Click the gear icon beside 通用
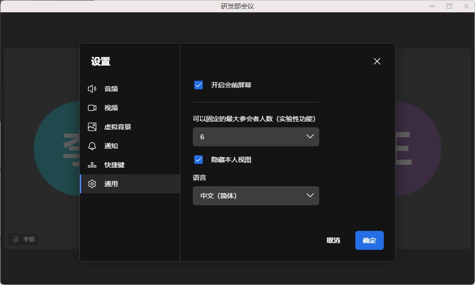Viewport: 475px width, 285px height. click(92, 184)
